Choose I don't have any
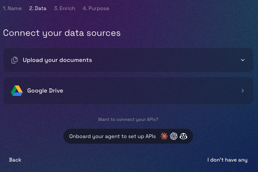The height and width of the screenshot is (172, 258). (227, 160)
